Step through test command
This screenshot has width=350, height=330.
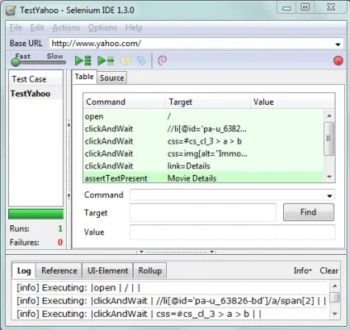pyautogui.click(x=141, y=60)
